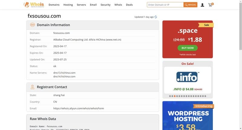Select the first carousel dot under .INFO
This screenshot has height=130, width=242.
[170, 96]
